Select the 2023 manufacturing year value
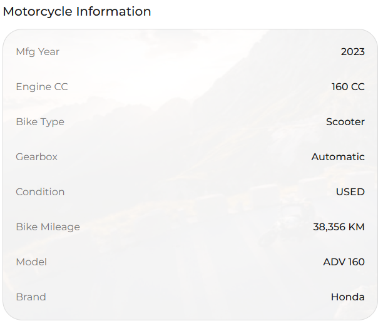Viewport: 383px width, 326px height. click(352, 52)
